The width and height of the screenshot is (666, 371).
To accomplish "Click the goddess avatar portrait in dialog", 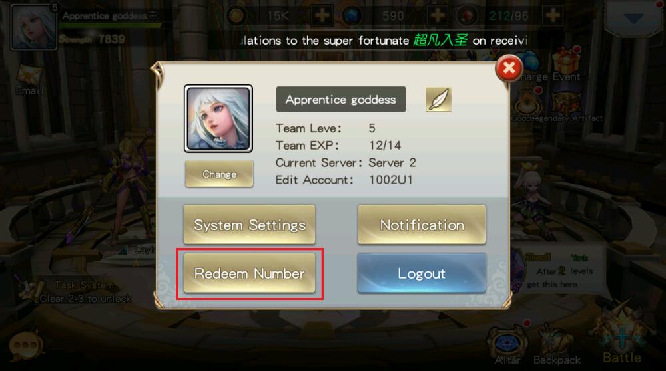I will coord(218,118).
